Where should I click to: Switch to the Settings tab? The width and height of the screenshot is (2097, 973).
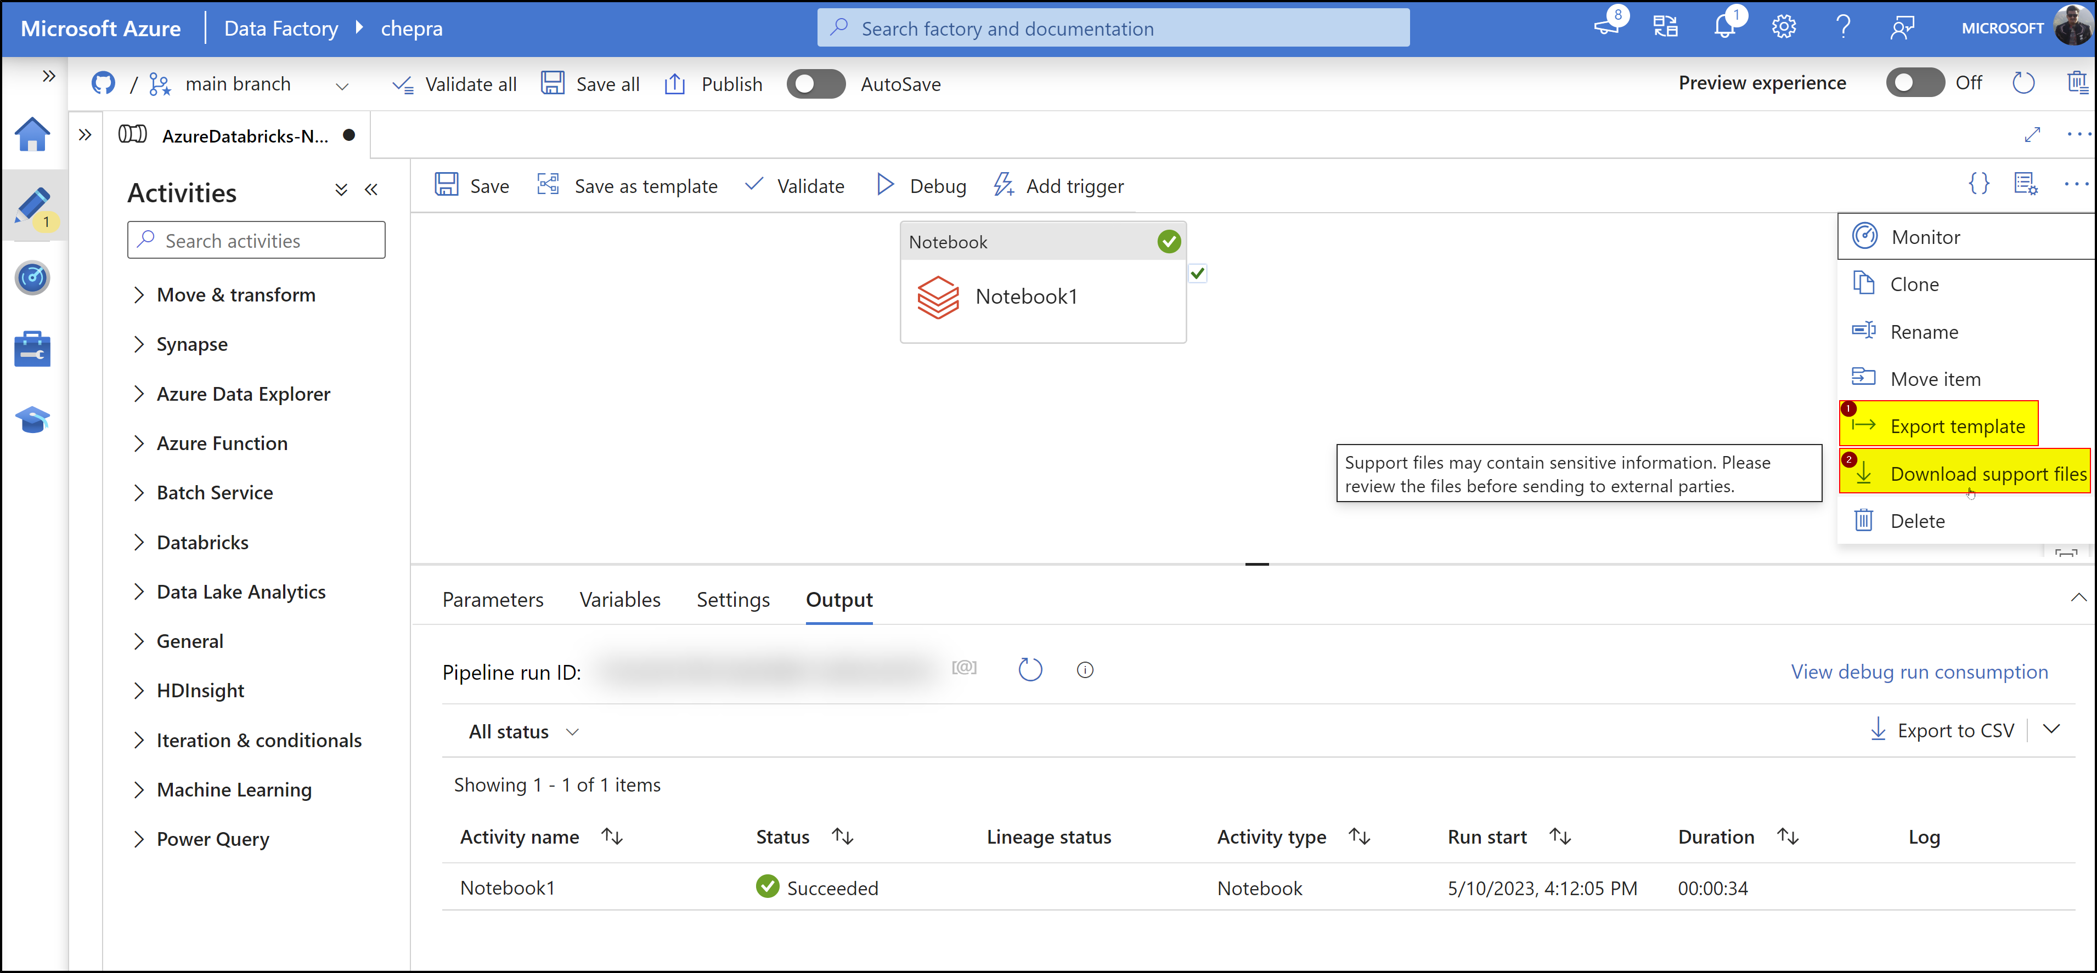[732, 600]
